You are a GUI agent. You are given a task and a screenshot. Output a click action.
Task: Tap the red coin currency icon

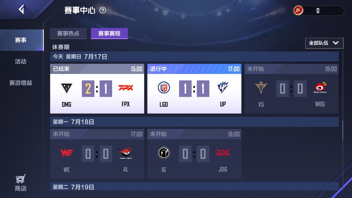pyautogui.click(x=298, y=10)
